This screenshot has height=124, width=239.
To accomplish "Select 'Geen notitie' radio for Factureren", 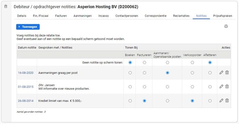I will pyautogui.click(x=144, y=63).
